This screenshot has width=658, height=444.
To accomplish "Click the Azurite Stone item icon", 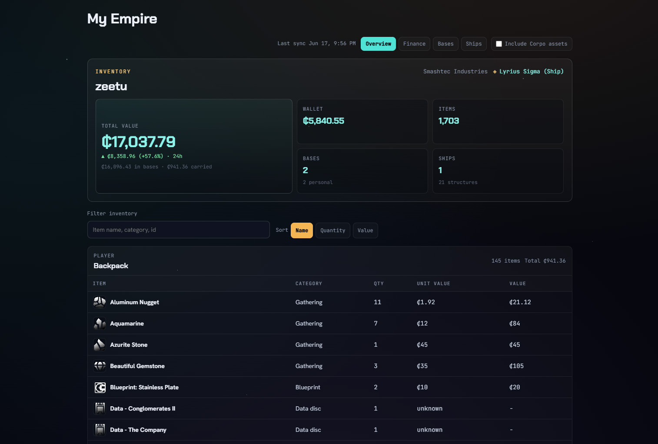I will pos(100,345).
